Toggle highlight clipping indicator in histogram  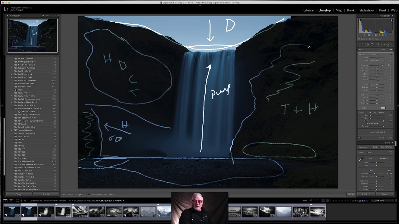point(391,20)
